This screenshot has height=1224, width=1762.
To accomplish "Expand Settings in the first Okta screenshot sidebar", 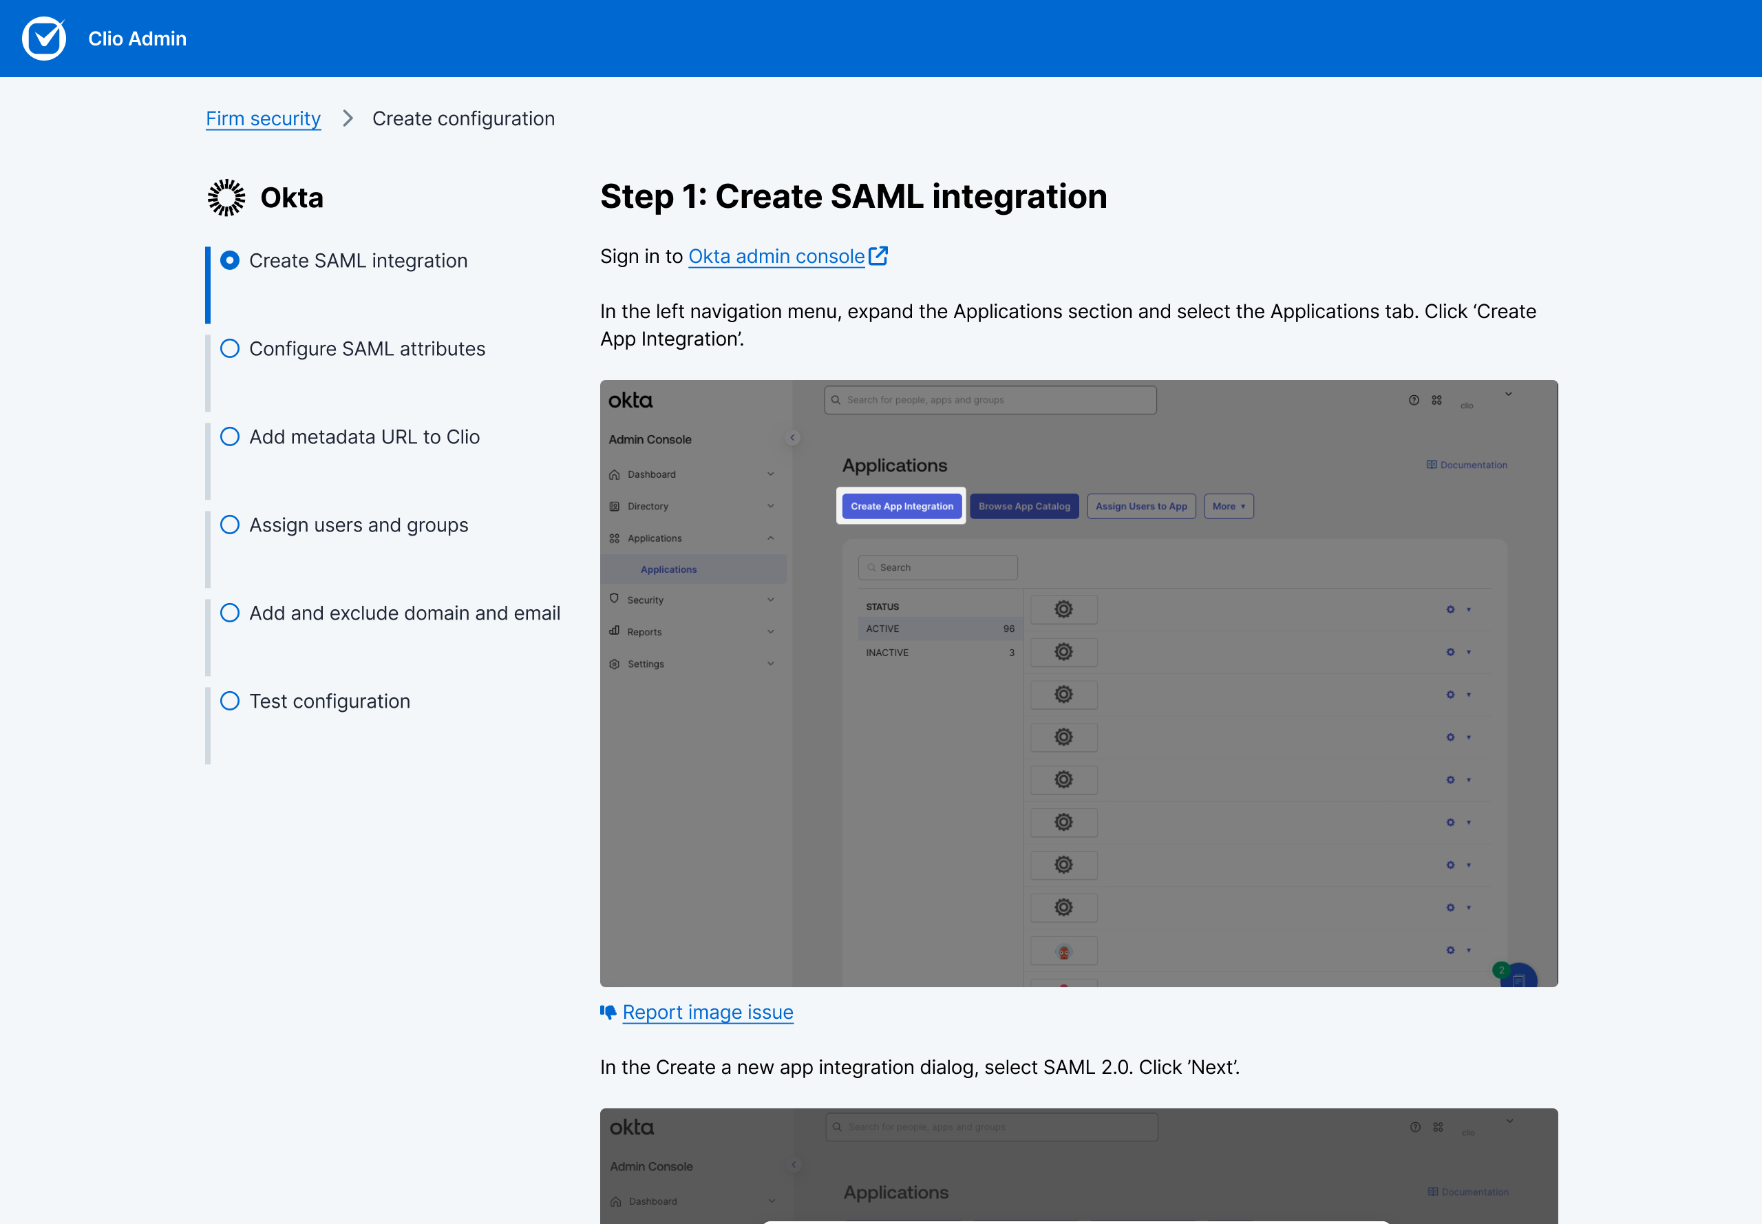I will (693, 664).
